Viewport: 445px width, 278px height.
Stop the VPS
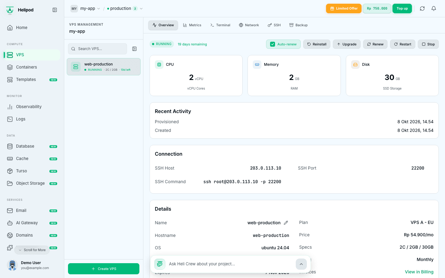428,44
